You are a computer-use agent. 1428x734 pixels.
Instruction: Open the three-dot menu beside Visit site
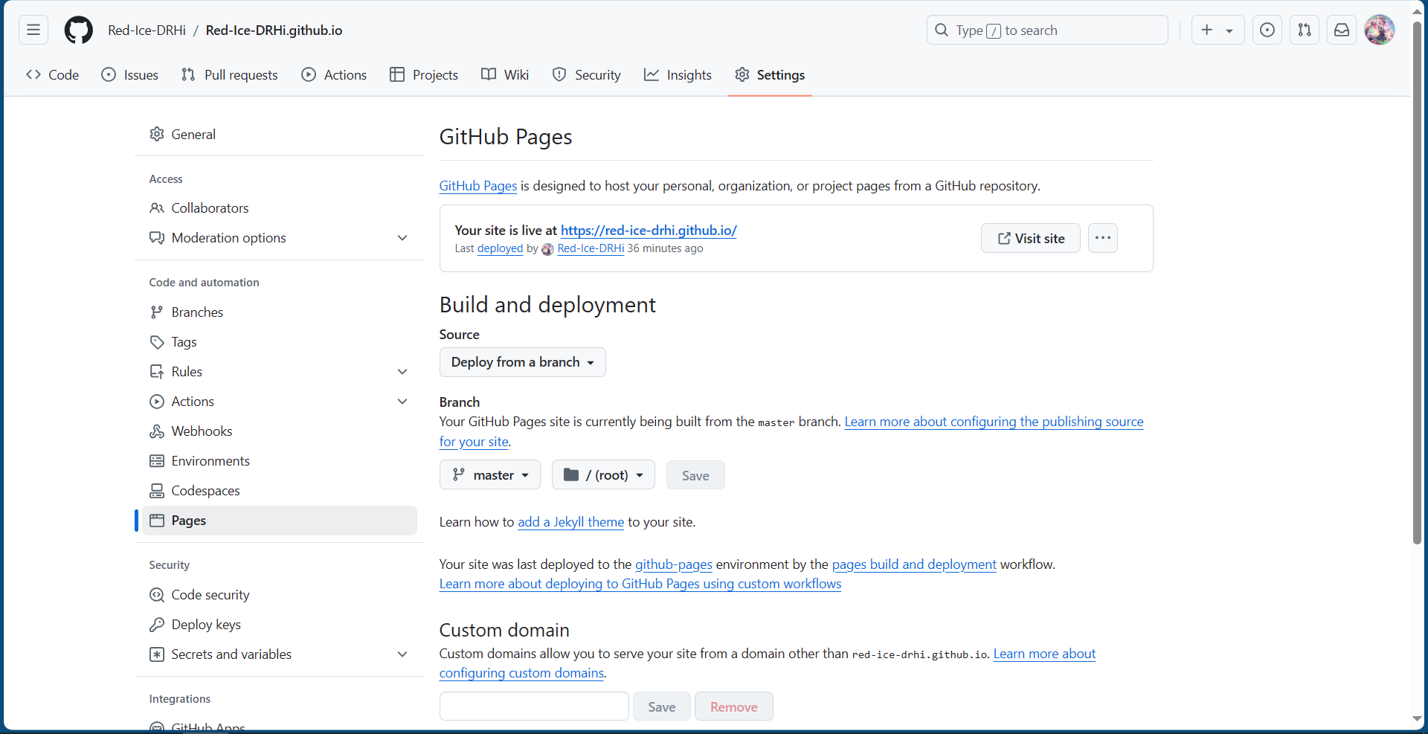pos(1102,238)
